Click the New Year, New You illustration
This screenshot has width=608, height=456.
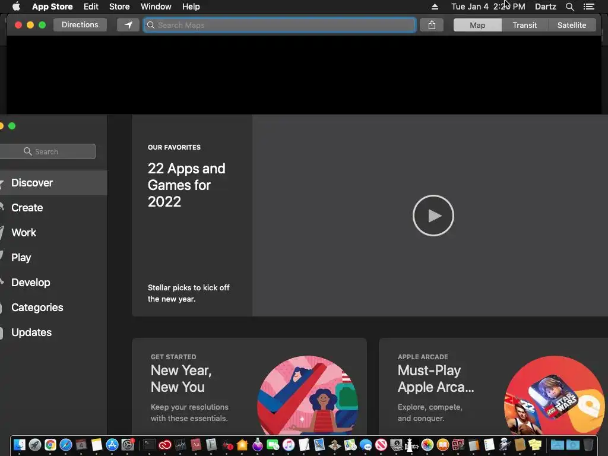[x=308, y=395]
